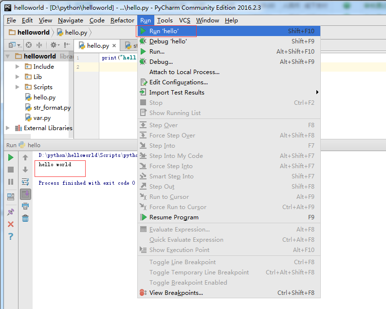Click helloworld in the navigation breadcrumb

[29, 32]
